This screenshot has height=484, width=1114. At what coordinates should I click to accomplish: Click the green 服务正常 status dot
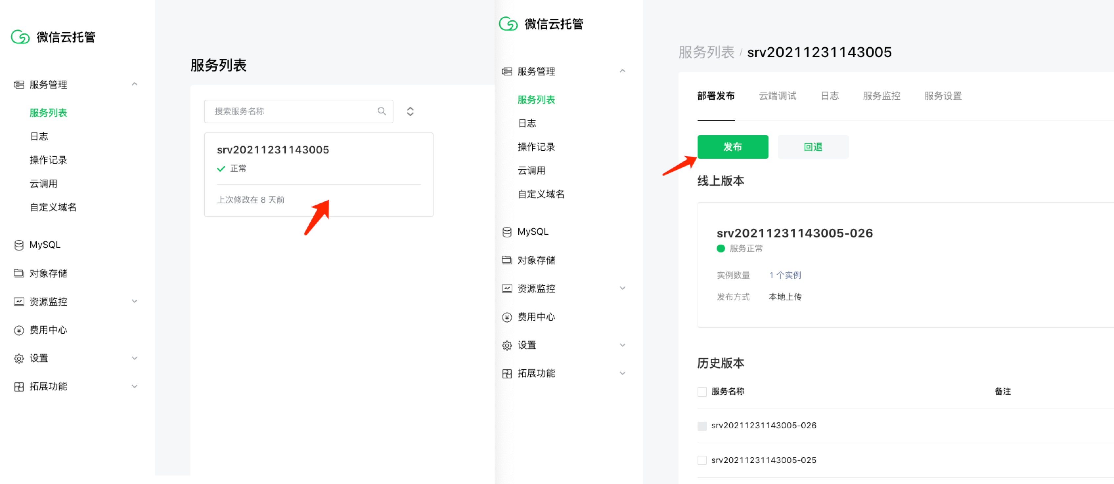[x=721, y=248]
